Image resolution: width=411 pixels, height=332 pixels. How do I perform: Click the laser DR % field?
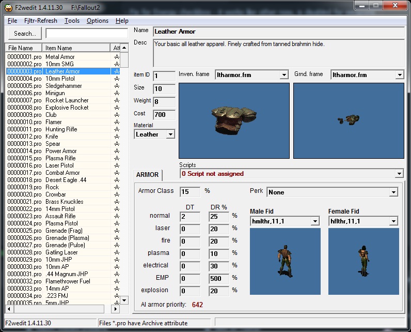click(x=219, y=229)
